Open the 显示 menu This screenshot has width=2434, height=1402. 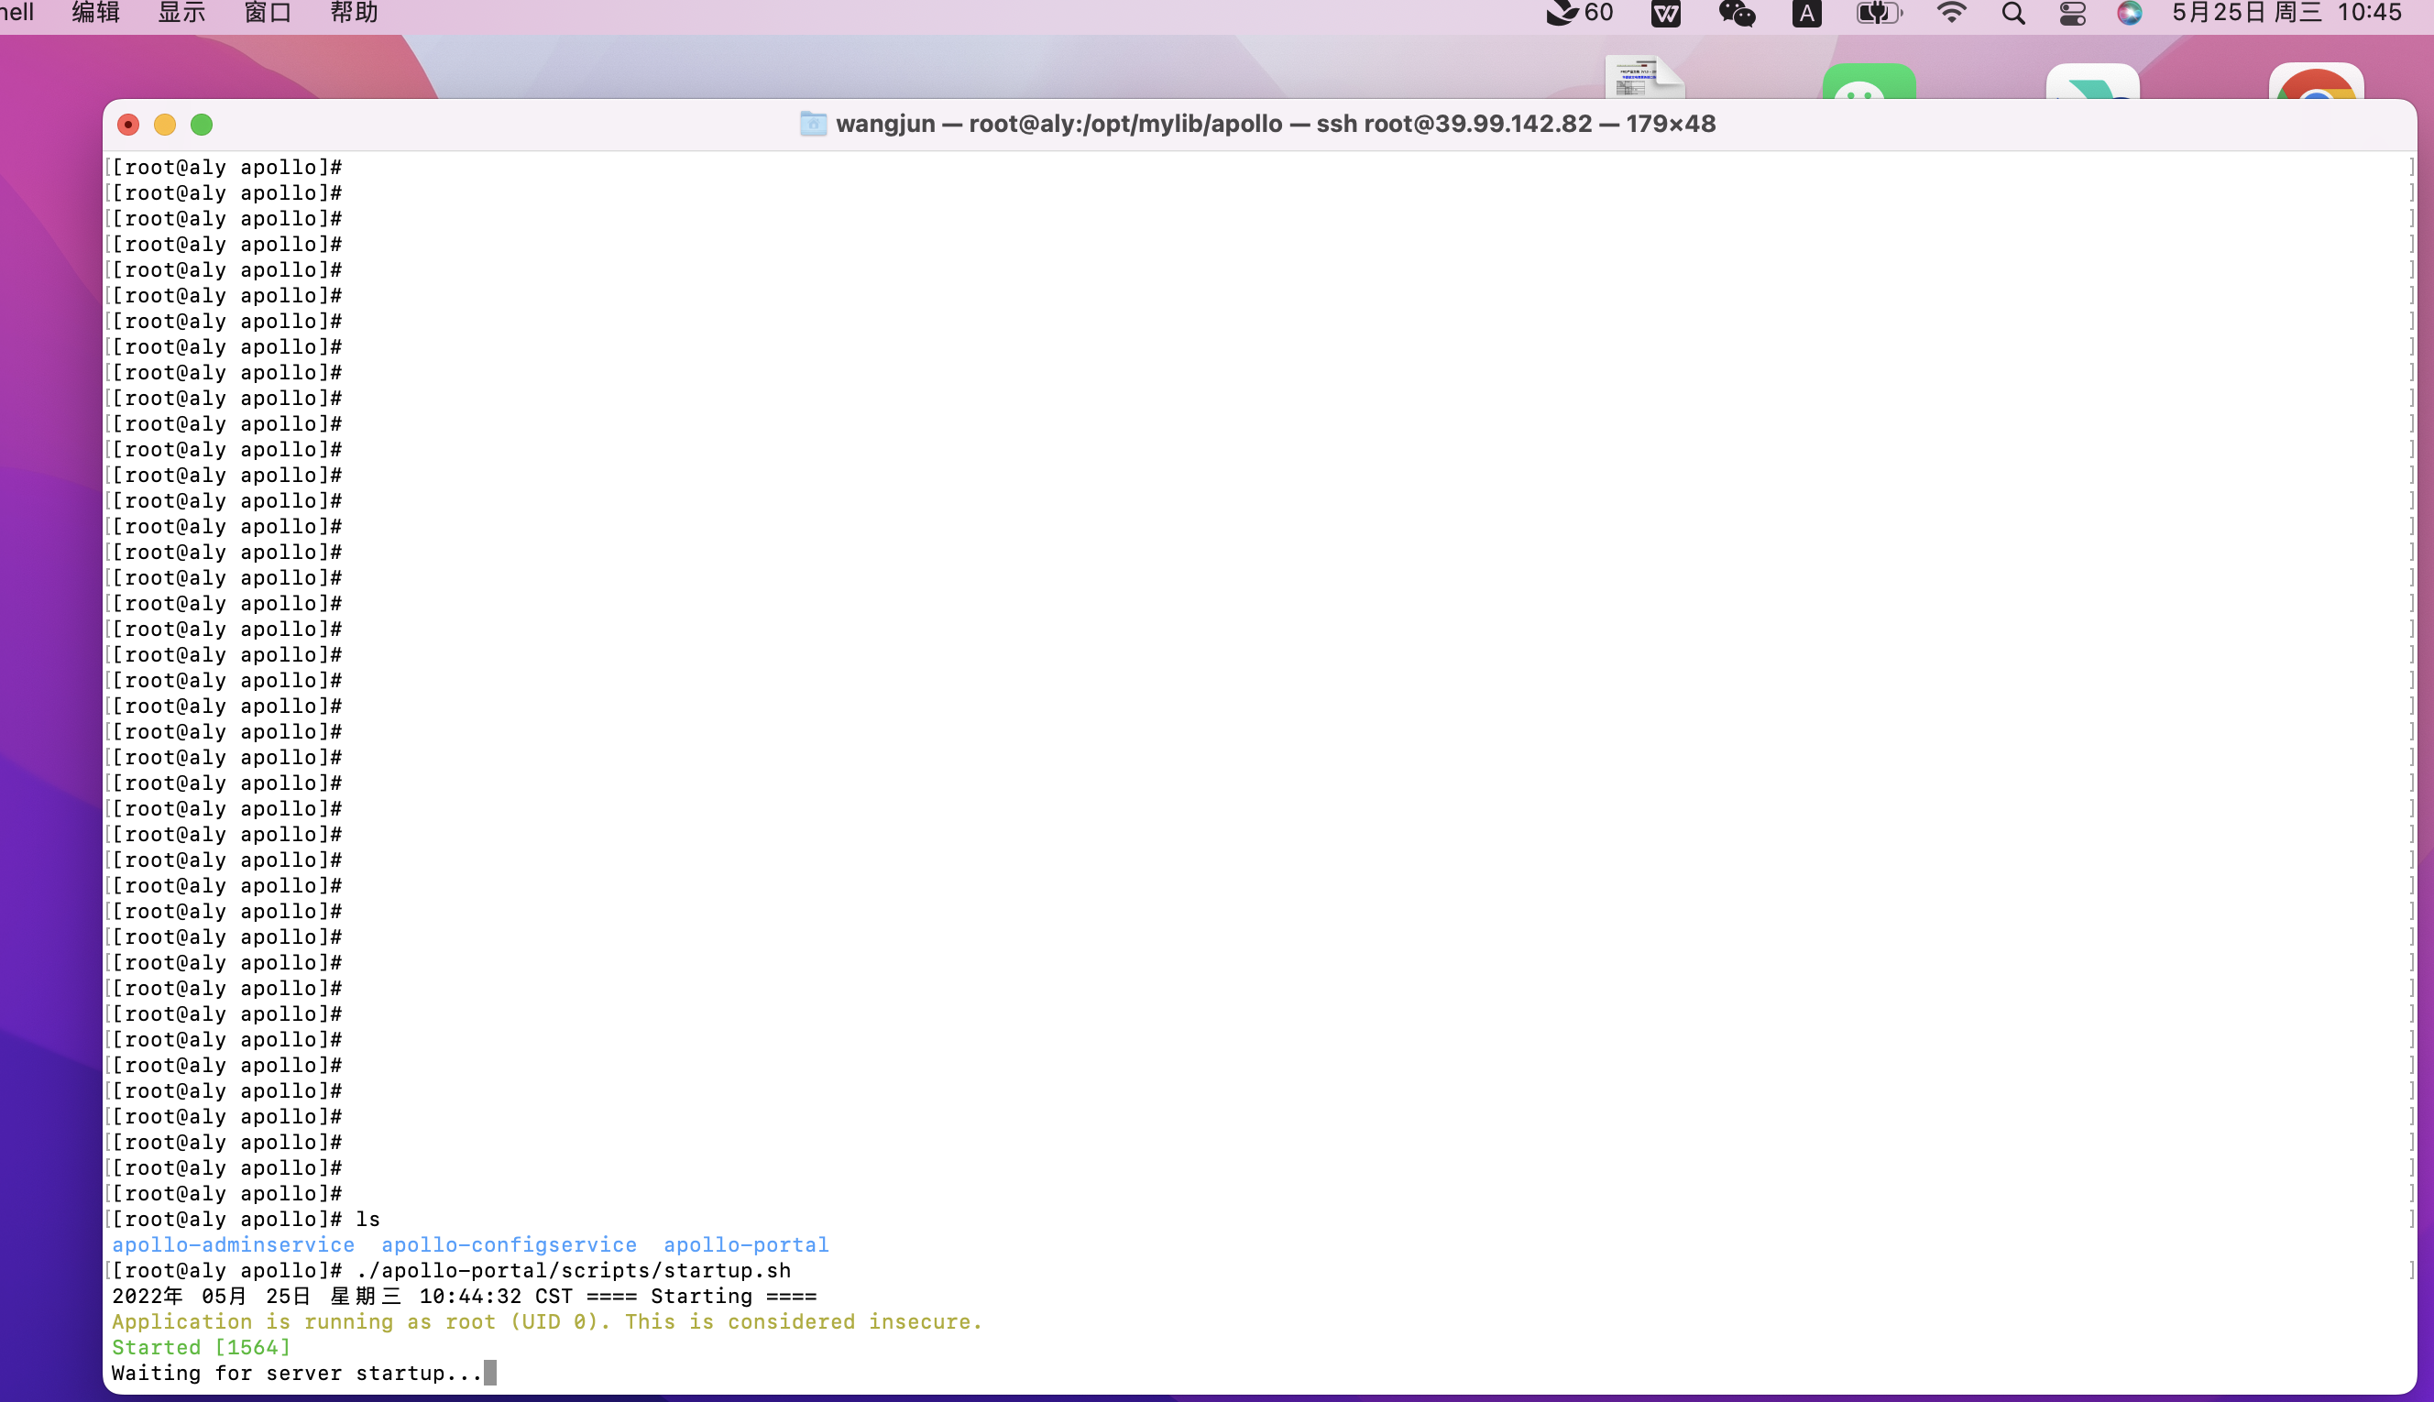pos(181,14)
